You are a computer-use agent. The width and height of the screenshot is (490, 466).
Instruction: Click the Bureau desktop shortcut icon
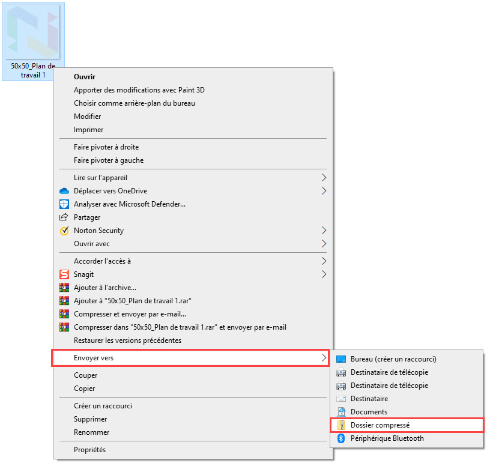pos(341,359)
